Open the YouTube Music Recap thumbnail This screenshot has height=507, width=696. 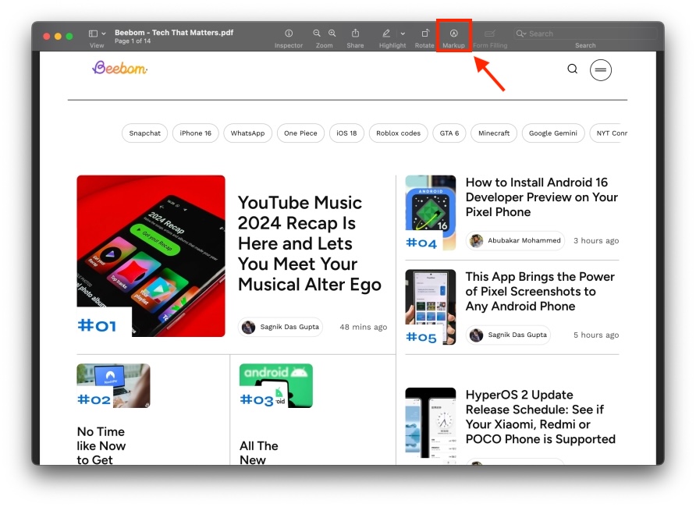151,256
